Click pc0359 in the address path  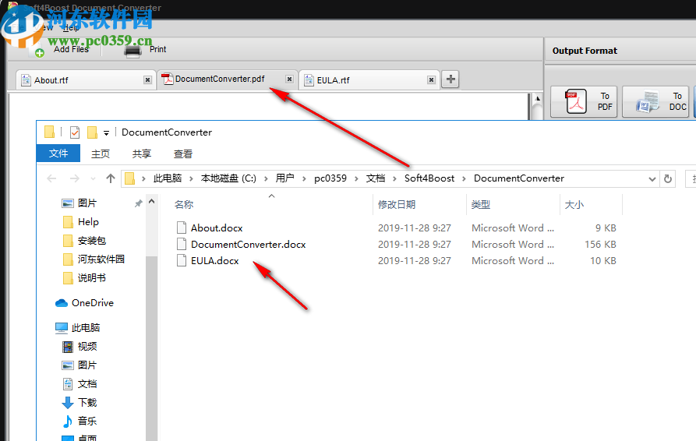tap(330, 178)
